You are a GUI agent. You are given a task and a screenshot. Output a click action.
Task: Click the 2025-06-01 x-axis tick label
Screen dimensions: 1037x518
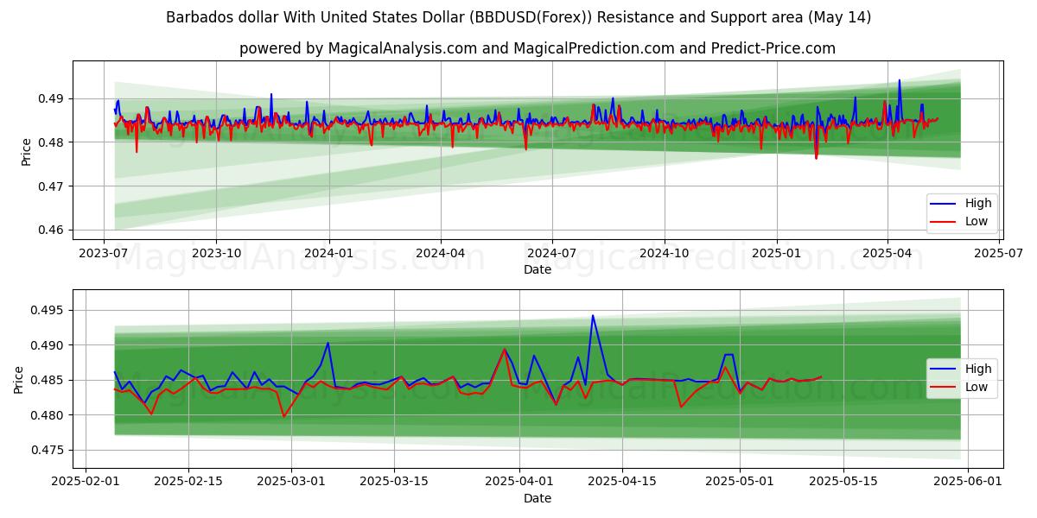(968, 482)
